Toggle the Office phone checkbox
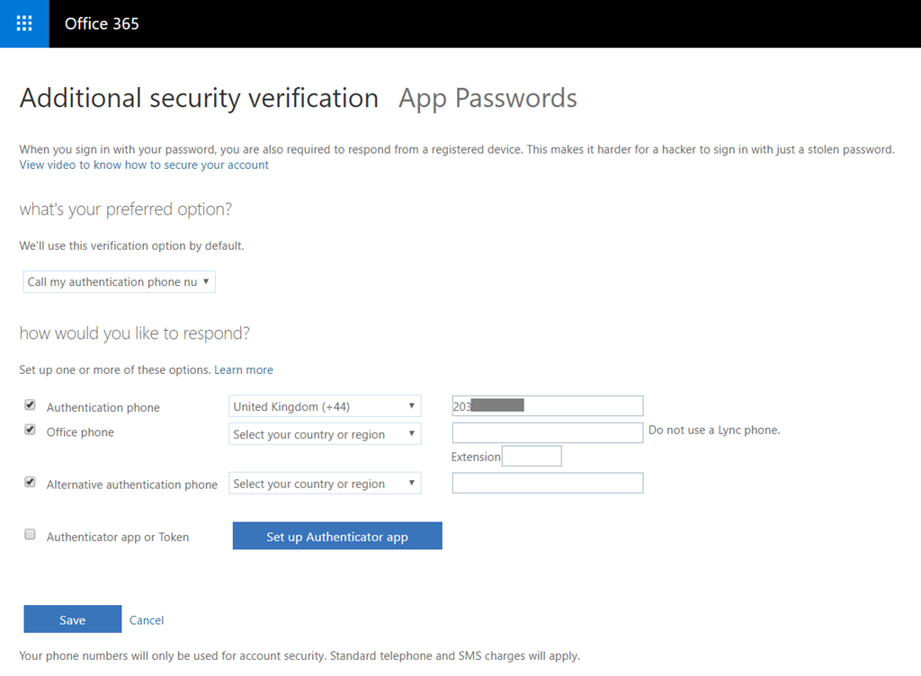This screenshot has width=921, height=676. 30,431
